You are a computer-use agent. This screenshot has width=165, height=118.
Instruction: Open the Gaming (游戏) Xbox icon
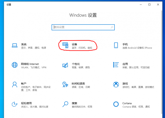pyautogui.click(x=116, y=85)
